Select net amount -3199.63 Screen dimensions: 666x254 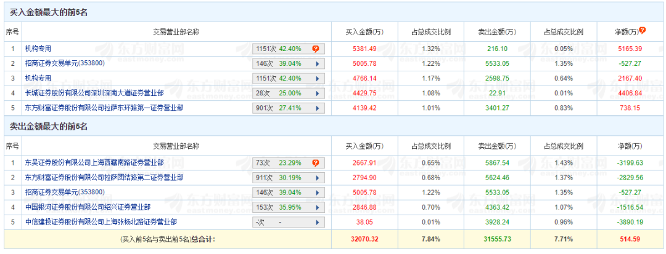coord(630,162)
